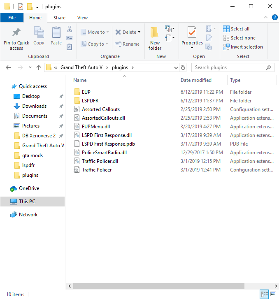Select the EUP folder icon
The width and height of the screenshot is (279, 299).
(77, 92)
